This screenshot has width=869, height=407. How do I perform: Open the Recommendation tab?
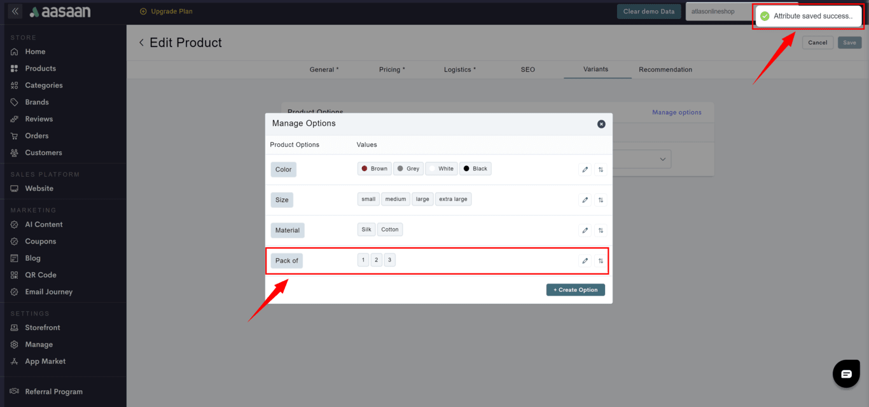tap(665, 70)
